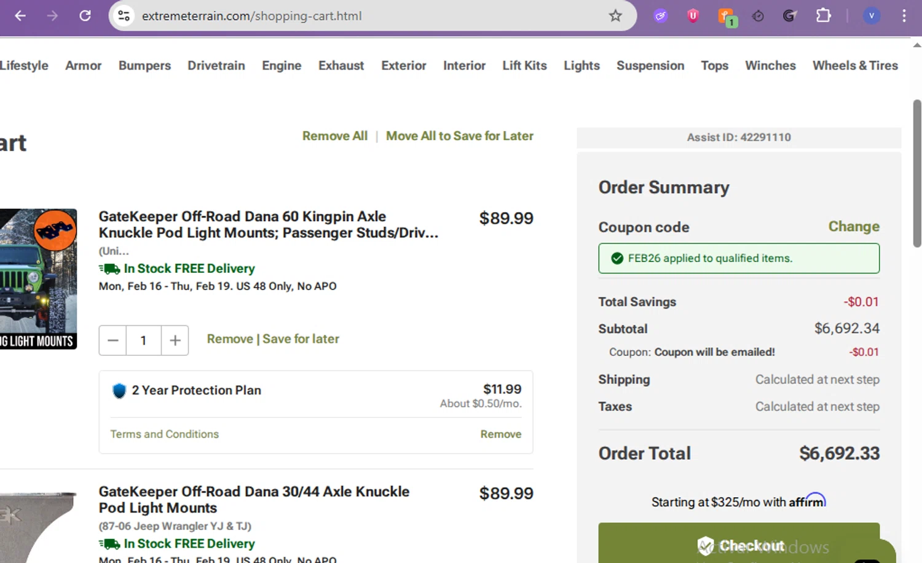Click the quantity input field

pos(144,341)
